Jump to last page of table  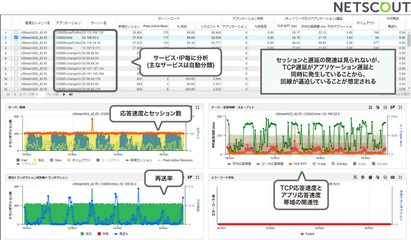pos(71,94)
